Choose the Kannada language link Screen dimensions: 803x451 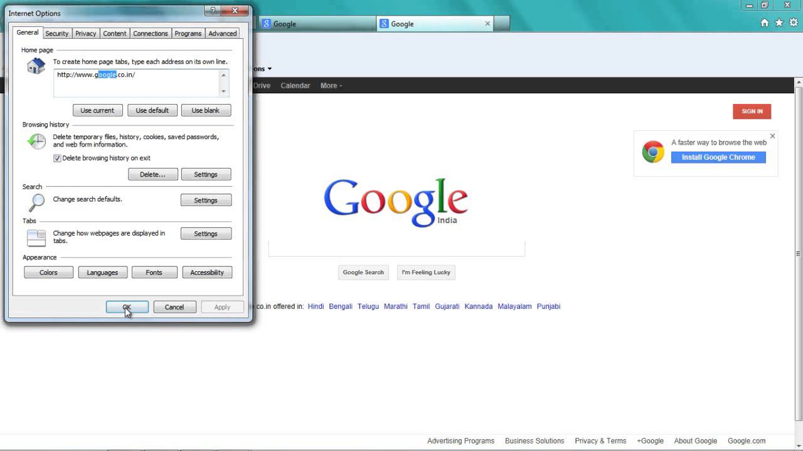tap(479, 306)
